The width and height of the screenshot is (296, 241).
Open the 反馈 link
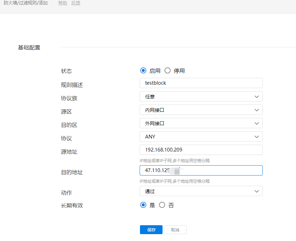point(76,3)
